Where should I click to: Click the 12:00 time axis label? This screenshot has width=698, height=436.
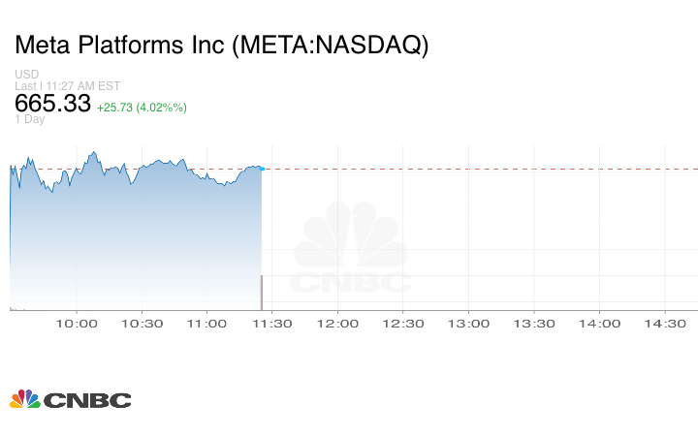[338, 324]
